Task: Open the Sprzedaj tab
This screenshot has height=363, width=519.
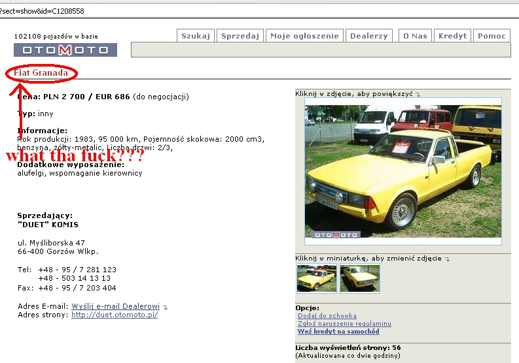Action: point(240,36)
